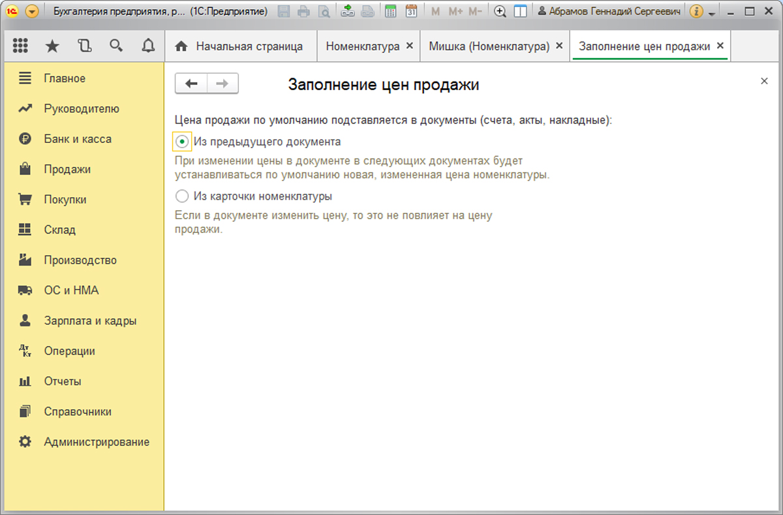Expand the main menu dropdown arrow at top-left

[32, 12]
